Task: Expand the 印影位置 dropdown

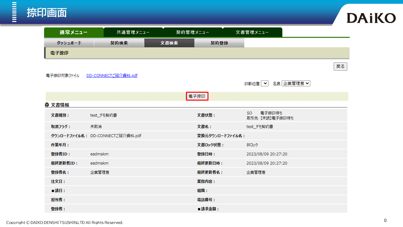Action: coord(264,84)
